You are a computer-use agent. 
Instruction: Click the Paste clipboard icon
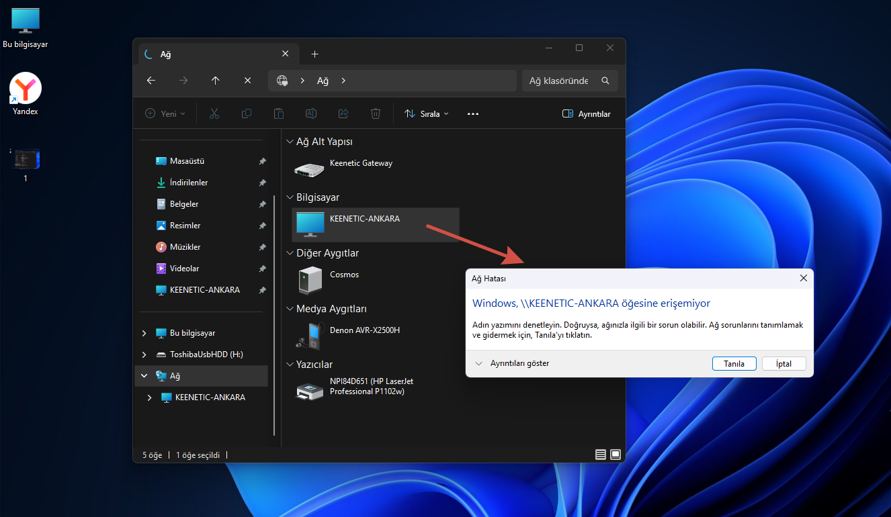pyautogui.click(x=279, y=114)
